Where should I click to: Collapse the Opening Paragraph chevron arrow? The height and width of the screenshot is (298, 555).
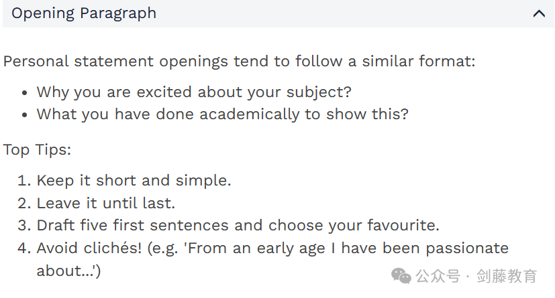pos(539,14)
